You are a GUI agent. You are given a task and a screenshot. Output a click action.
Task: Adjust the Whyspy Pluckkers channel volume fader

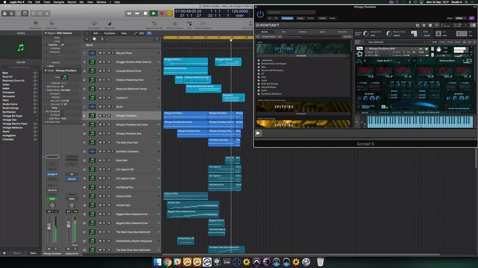click(x=49, y=227)
